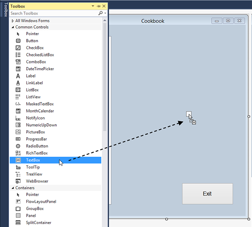Viewport: 252px width, 227px height.
Task: Select the Pointer icon under Containers
Action: pos(18,195)
